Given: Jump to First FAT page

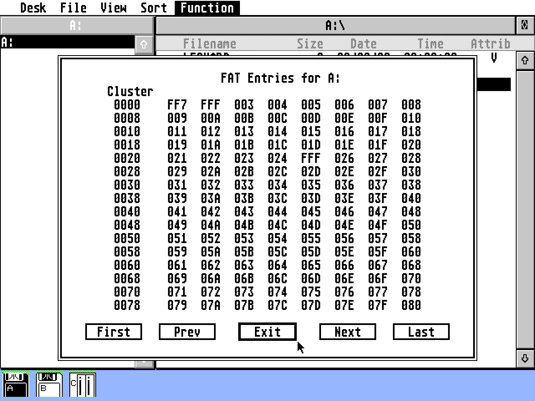Looking at the screenshot, I should (114, 332).
